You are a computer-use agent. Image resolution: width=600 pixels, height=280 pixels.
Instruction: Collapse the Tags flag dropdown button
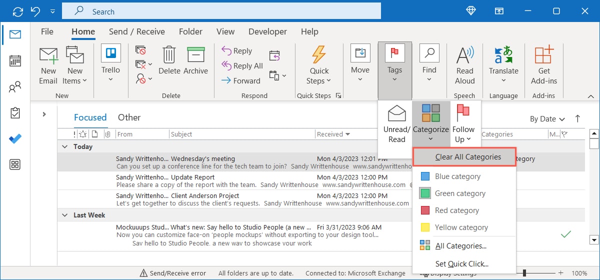394,70
